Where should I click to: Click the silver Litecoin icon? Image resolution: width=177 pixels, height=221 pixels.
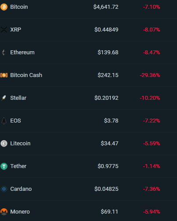(4, 144)
